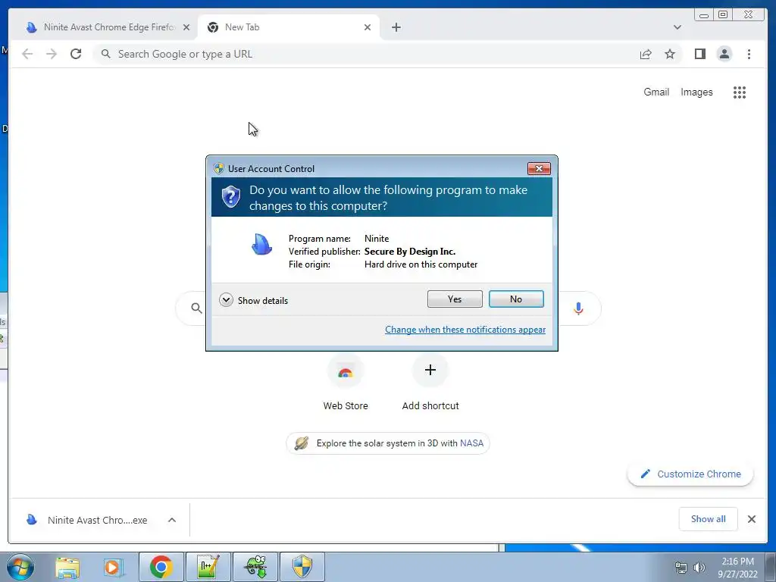
Task: Open the Web Store shortcut
Action: click(346, 383)
